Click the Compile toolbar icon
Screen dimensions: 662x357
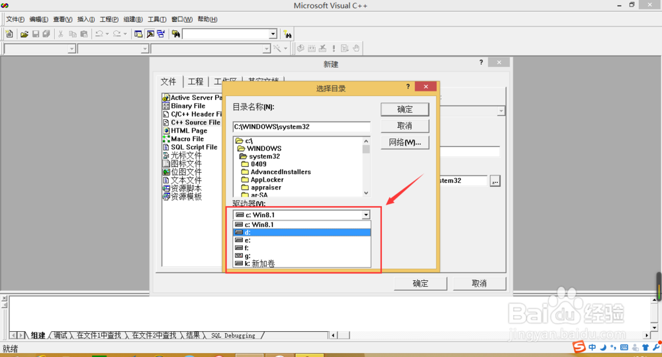coord(301,48)
